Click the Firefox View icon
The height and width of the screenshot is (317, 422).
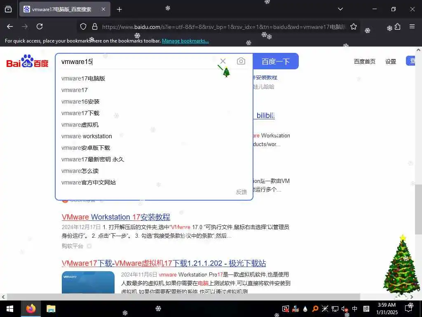click(8, 9)
